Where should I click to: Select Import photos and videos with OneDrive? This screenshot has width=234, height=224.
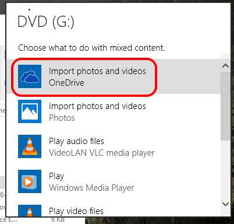point(114,76)
